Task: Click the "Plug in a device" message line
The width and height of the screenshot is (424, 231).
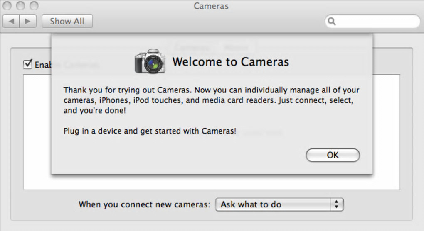Action: point(150,131)
